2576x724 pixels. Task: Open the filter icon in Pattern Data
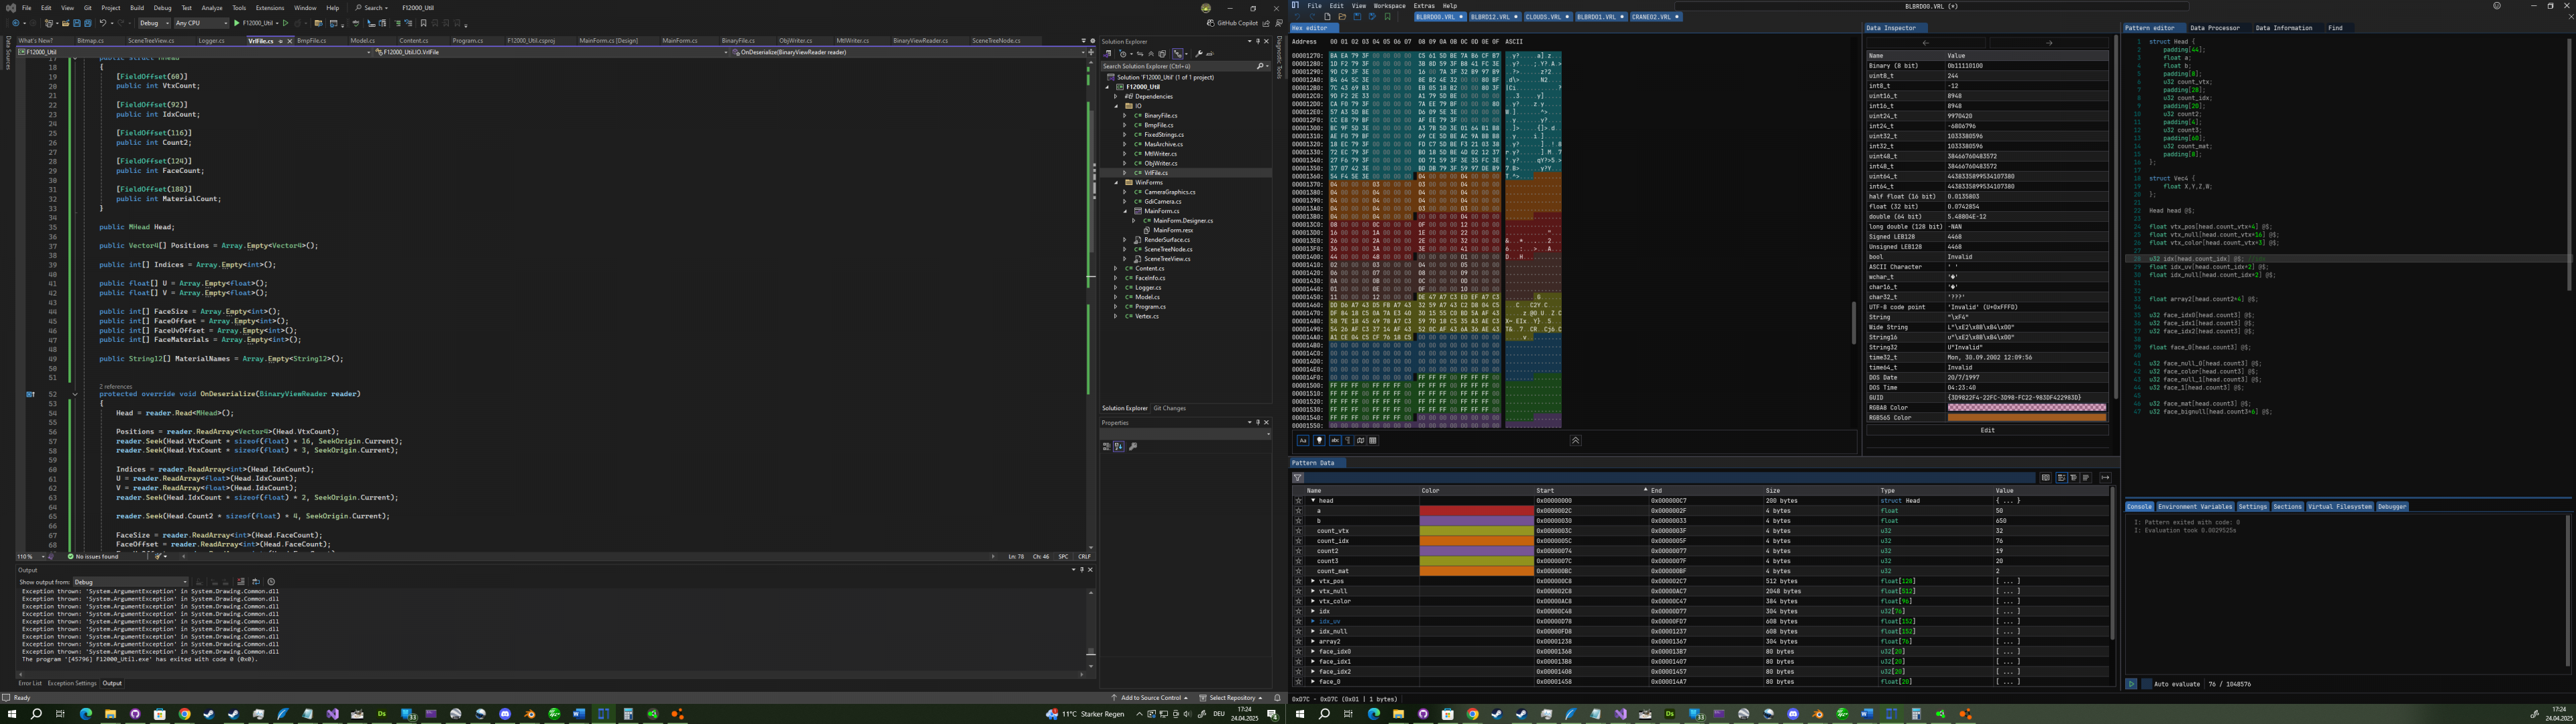[x=1298, y=478]
